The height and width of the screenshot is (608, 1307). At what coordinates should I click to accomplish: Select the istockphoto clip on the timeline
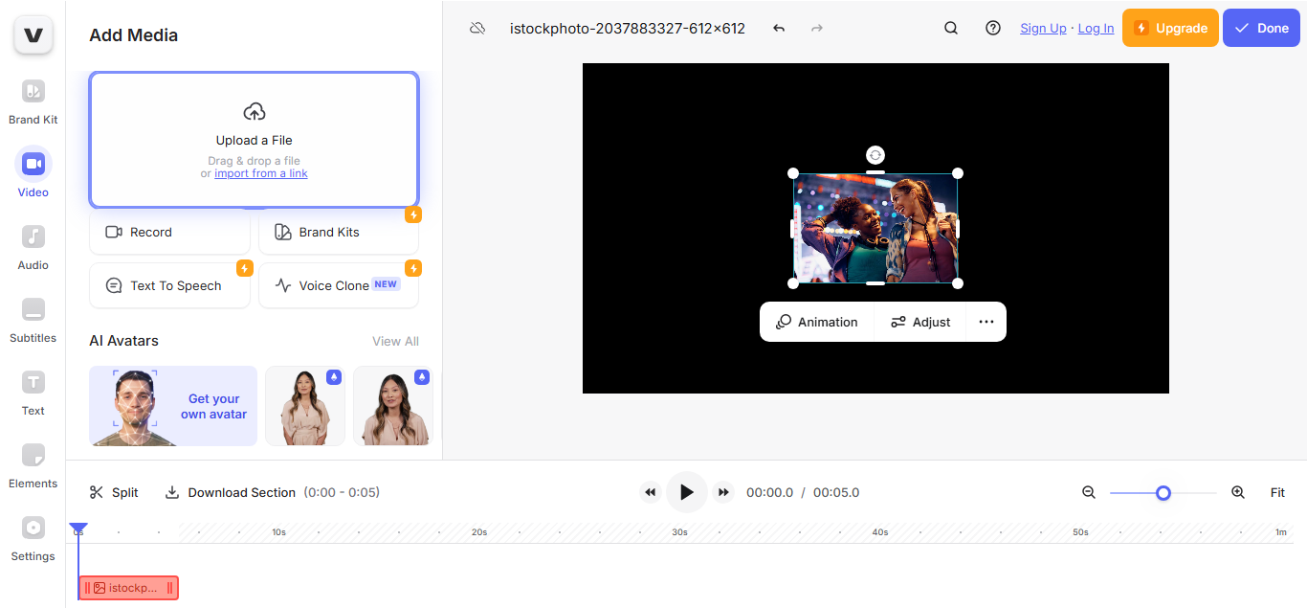click(x=127, y=587)
